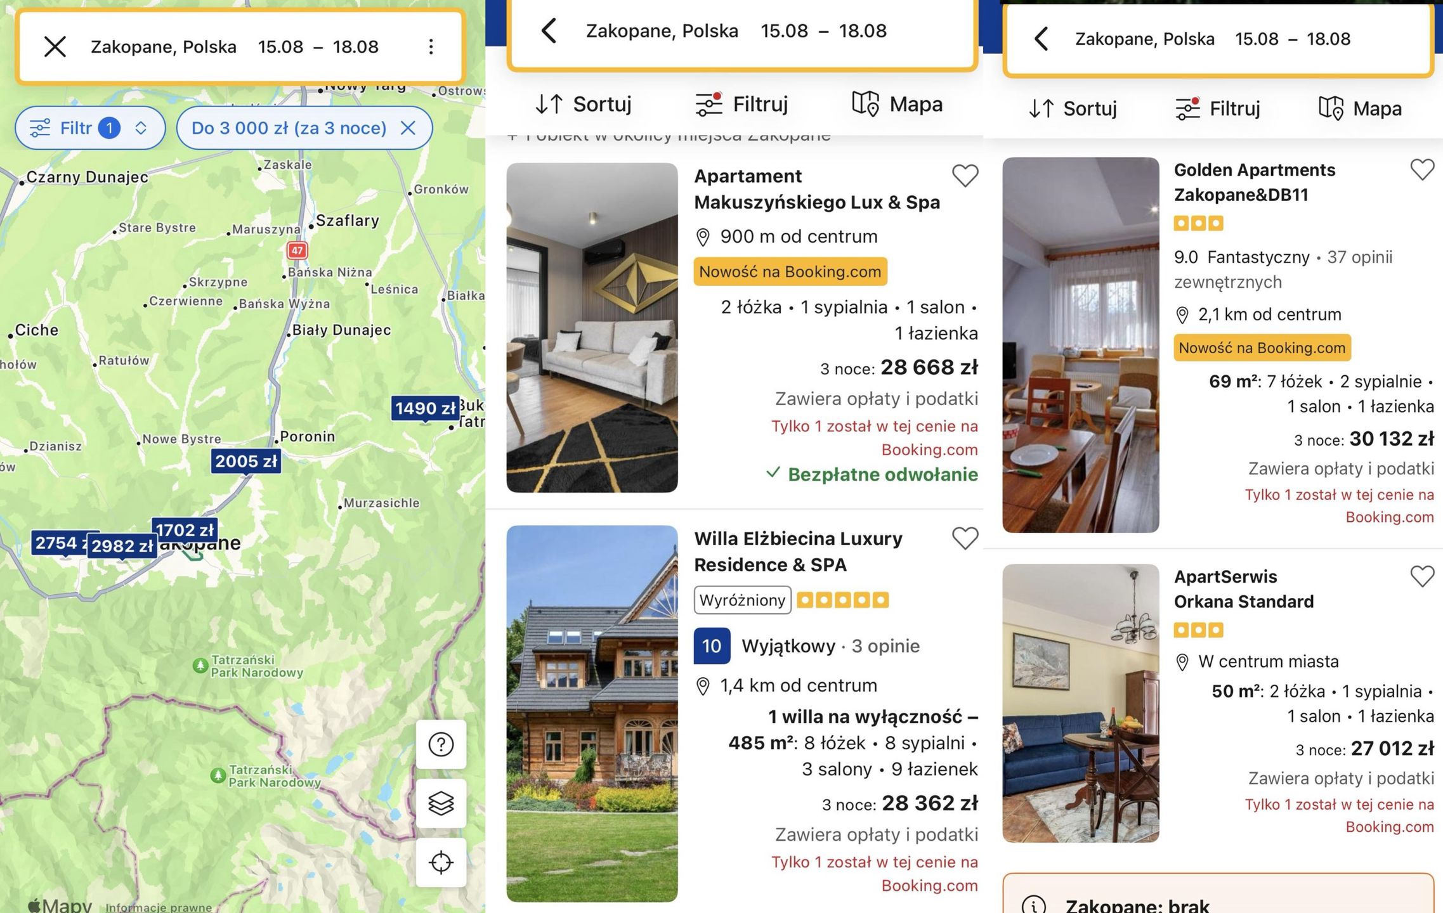Expand the Filtr dropdown on the map

tap(90, 128)
